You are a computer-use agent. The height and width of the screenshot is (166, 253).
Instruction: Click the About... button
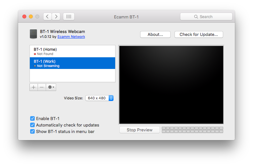pyautogui.click(x=155, y=34)
